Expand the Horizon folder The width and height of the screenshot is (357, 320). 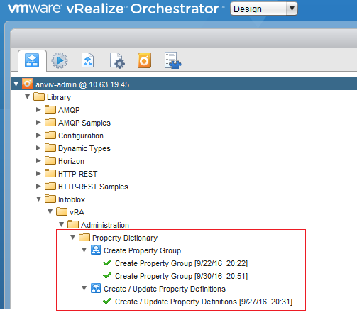point(38,160)
